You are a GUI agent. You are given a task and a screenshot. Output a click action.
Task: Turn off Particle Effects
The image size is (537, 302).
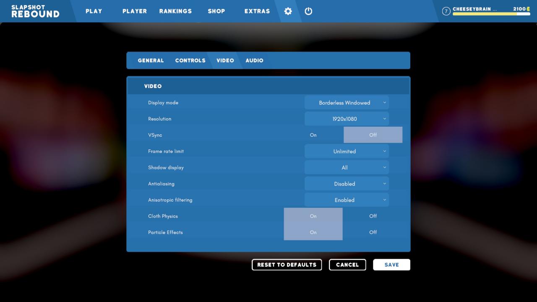click(x=373, y=232)
